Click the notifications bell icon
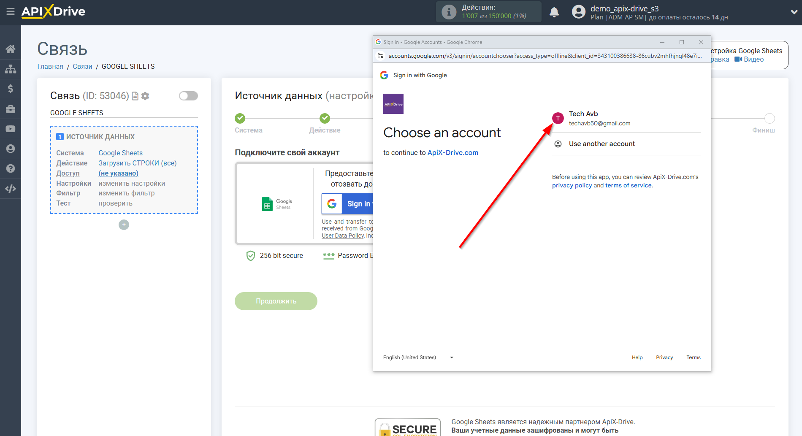The image size is (802, 436). coord(554,12)
